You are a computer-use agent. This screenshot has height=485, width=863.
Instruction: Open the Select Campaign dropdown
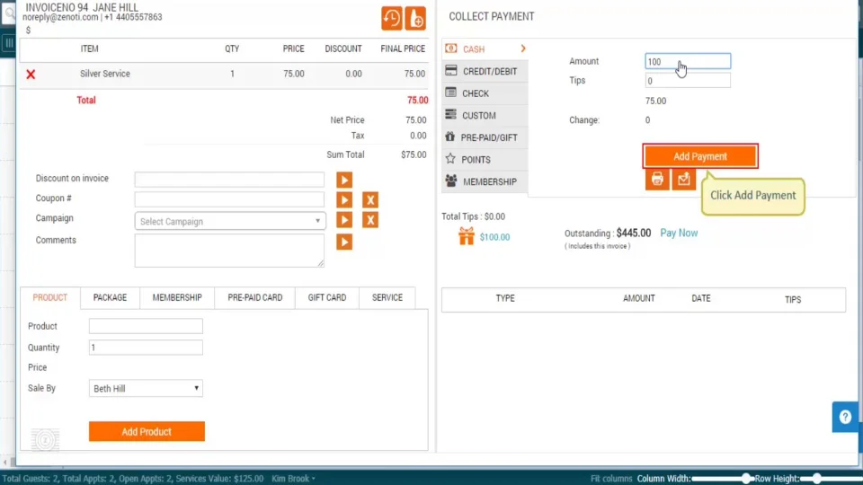[230, 221]
